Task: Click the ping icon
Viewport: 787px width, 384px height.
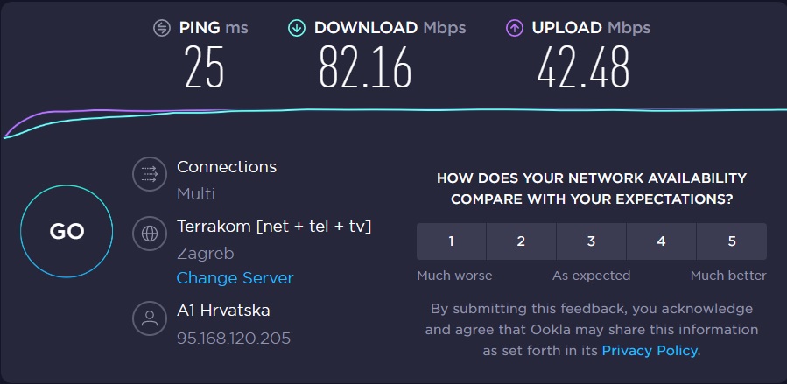Action: [x=161, y=28]
